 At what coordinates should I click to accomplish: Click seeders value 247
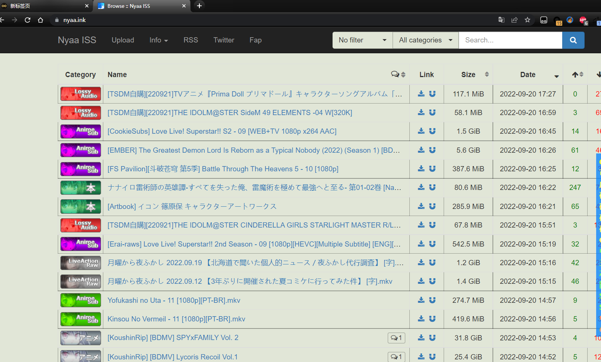(575, 187)
